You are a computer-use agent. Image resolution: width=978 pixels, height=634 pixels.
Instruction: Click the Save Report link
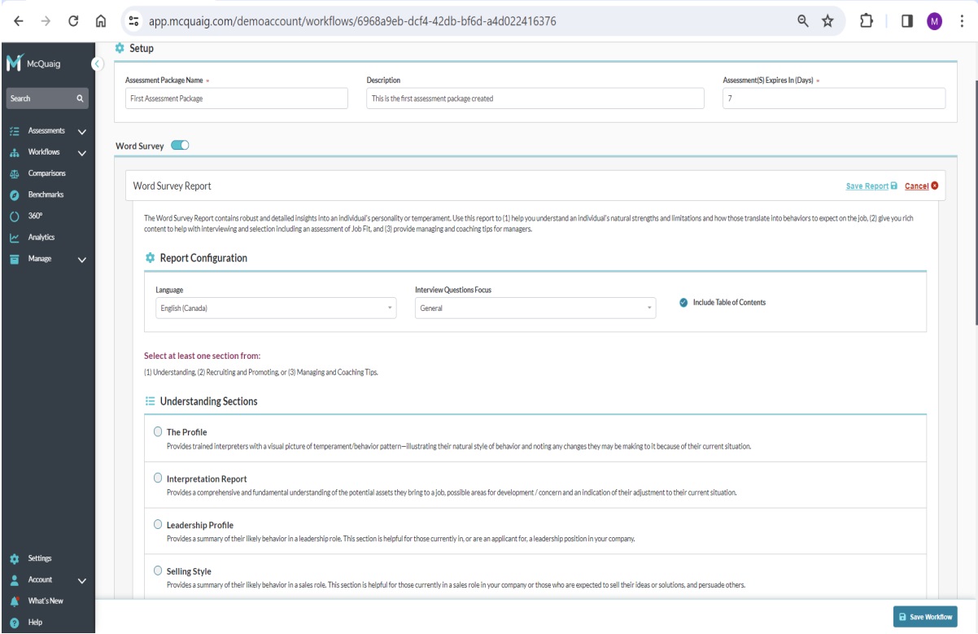[871, 186]
